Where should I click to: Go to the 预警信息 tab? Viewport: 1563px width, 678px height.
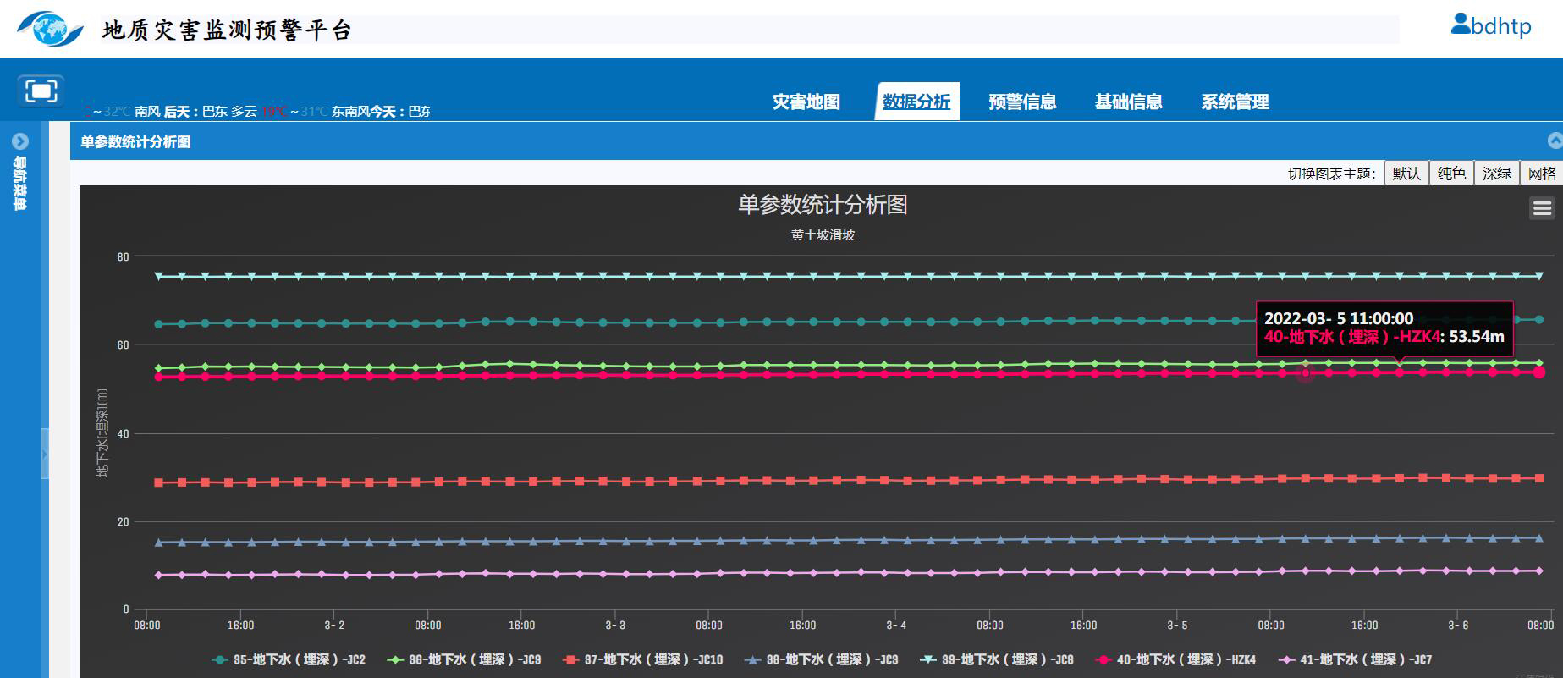pyautogui.click(x=1022, y=102)
